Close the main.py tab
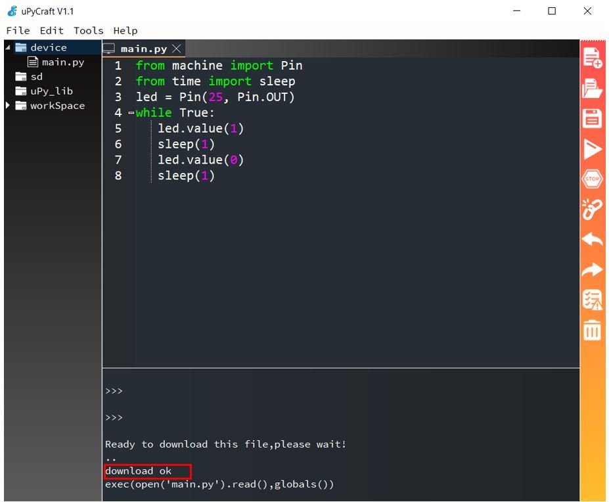Screen dimensions: 609x502 pyautogui.click(x=176, y=49)
